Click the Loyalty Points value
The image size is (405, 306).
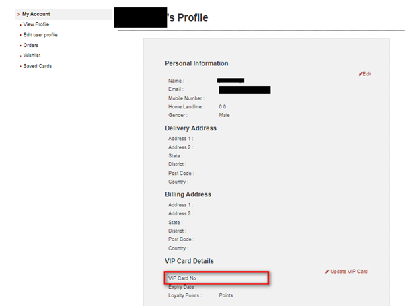(x=226, y=295)
